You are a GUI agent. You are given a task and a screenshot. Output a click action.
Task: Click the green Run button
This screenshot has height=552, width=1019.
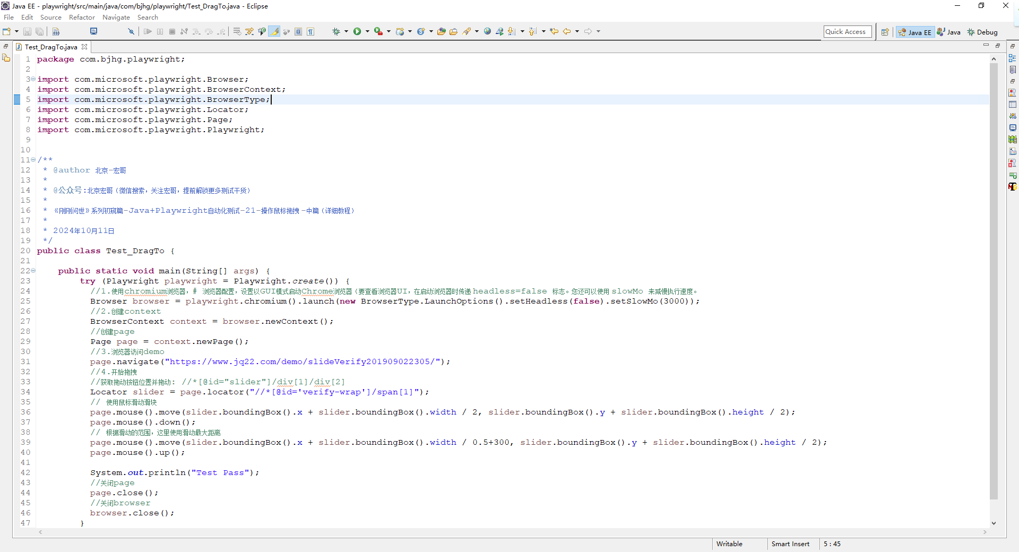357,32
